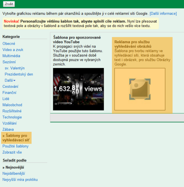Click Zobrazit vše to show all templates
The image size is (184, 187).
(12, 152)
